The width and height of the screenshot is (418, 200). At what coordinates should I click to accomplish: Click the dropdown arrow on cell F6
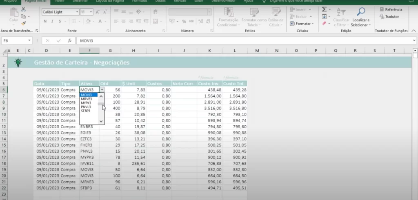coord(102,90)
